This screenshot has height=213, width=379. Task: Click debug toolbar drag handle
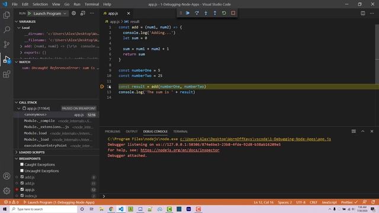(181, 13)
